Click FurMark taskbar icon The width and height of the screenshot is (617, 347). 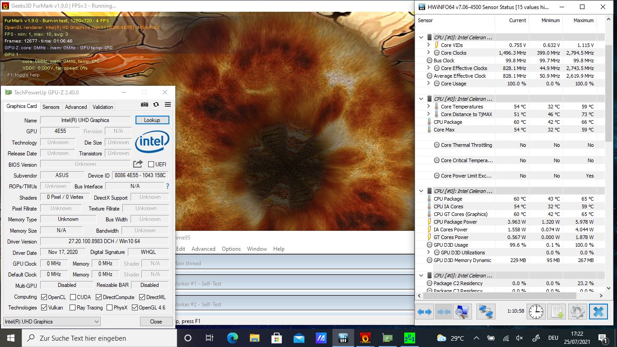(365, 338)
